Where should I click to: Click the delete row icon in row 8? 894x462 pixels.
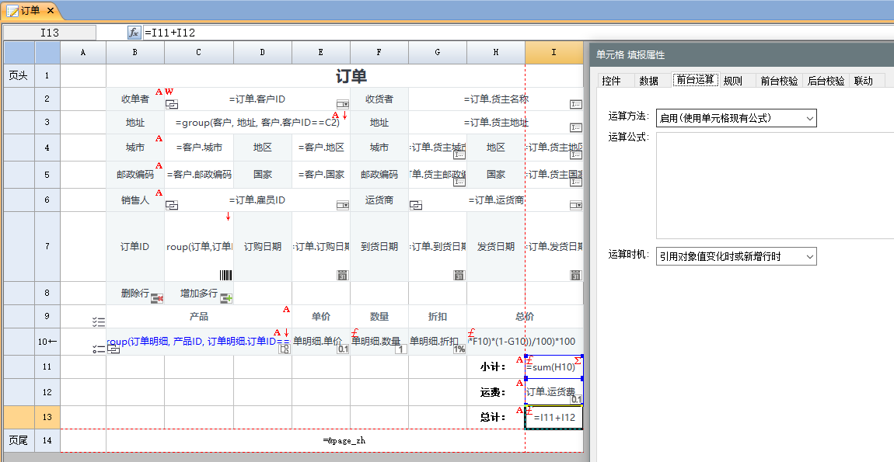(x=156, y=297)
